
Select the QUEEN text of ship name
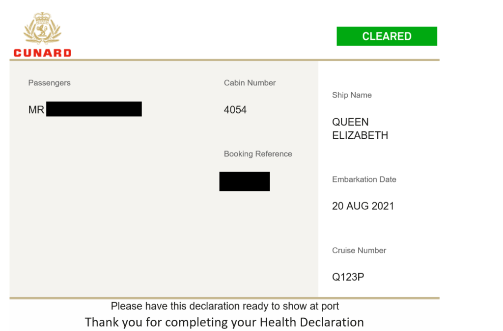[350, 122]
